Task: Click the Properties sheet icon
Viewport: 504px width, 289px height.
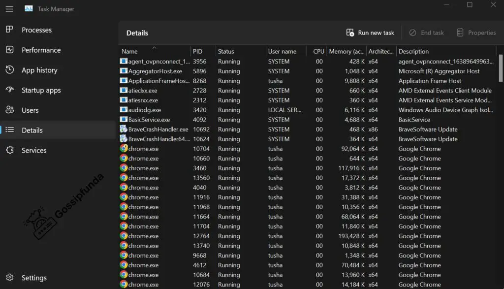Action: 460,33
